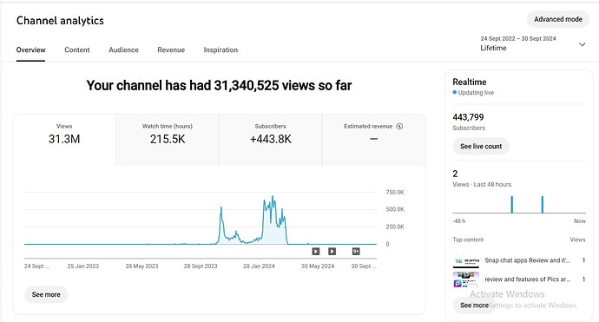Viewport: 599px width, 322px height.
Task: Click the 28 Jan 2024 axis label
Action: point(259,266)
